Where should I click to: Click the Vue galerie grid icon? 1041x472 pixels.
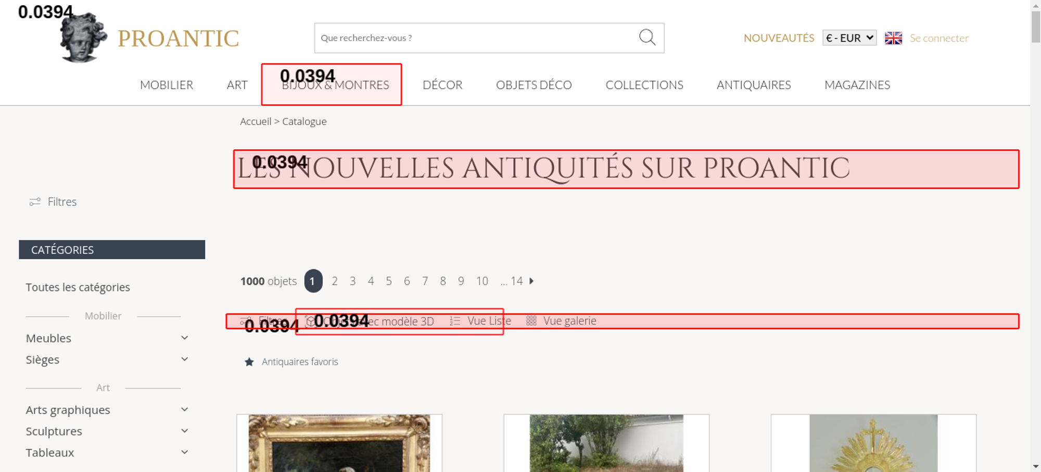[531, 321]
